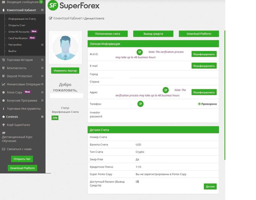Click Детали button for available balance
Viewport: 256px width, 200px height.
pos(210,186)
